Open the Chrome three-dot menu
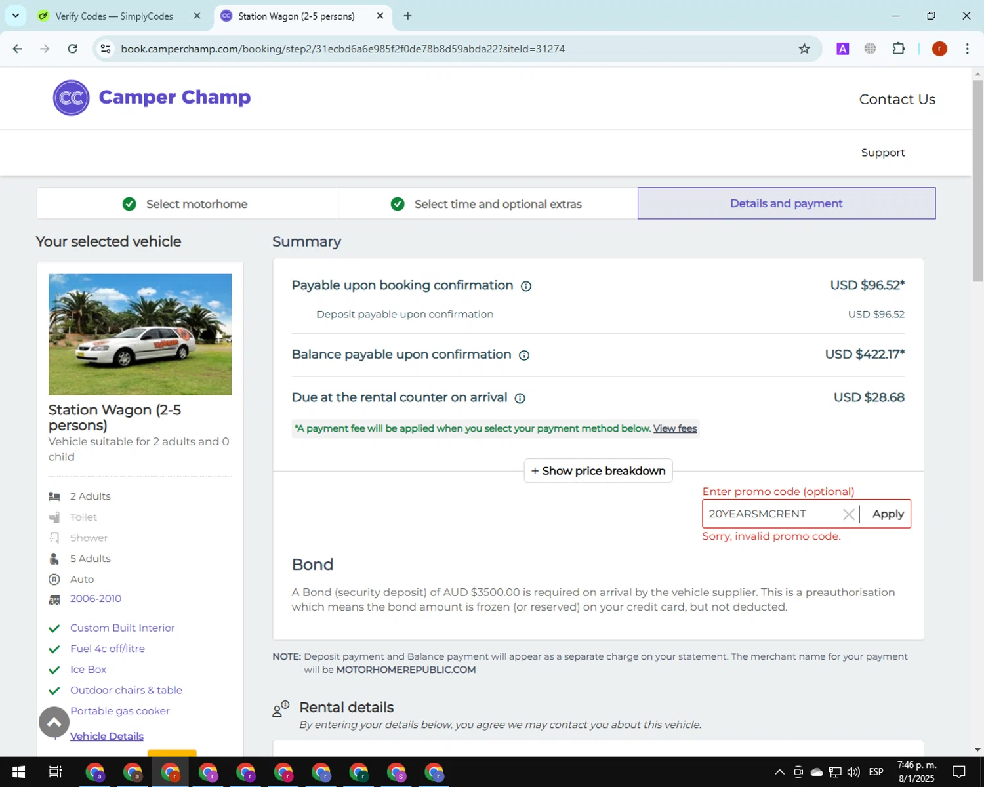Image resolution: width=984 pixels, height=787 pixels. point(967,49)
